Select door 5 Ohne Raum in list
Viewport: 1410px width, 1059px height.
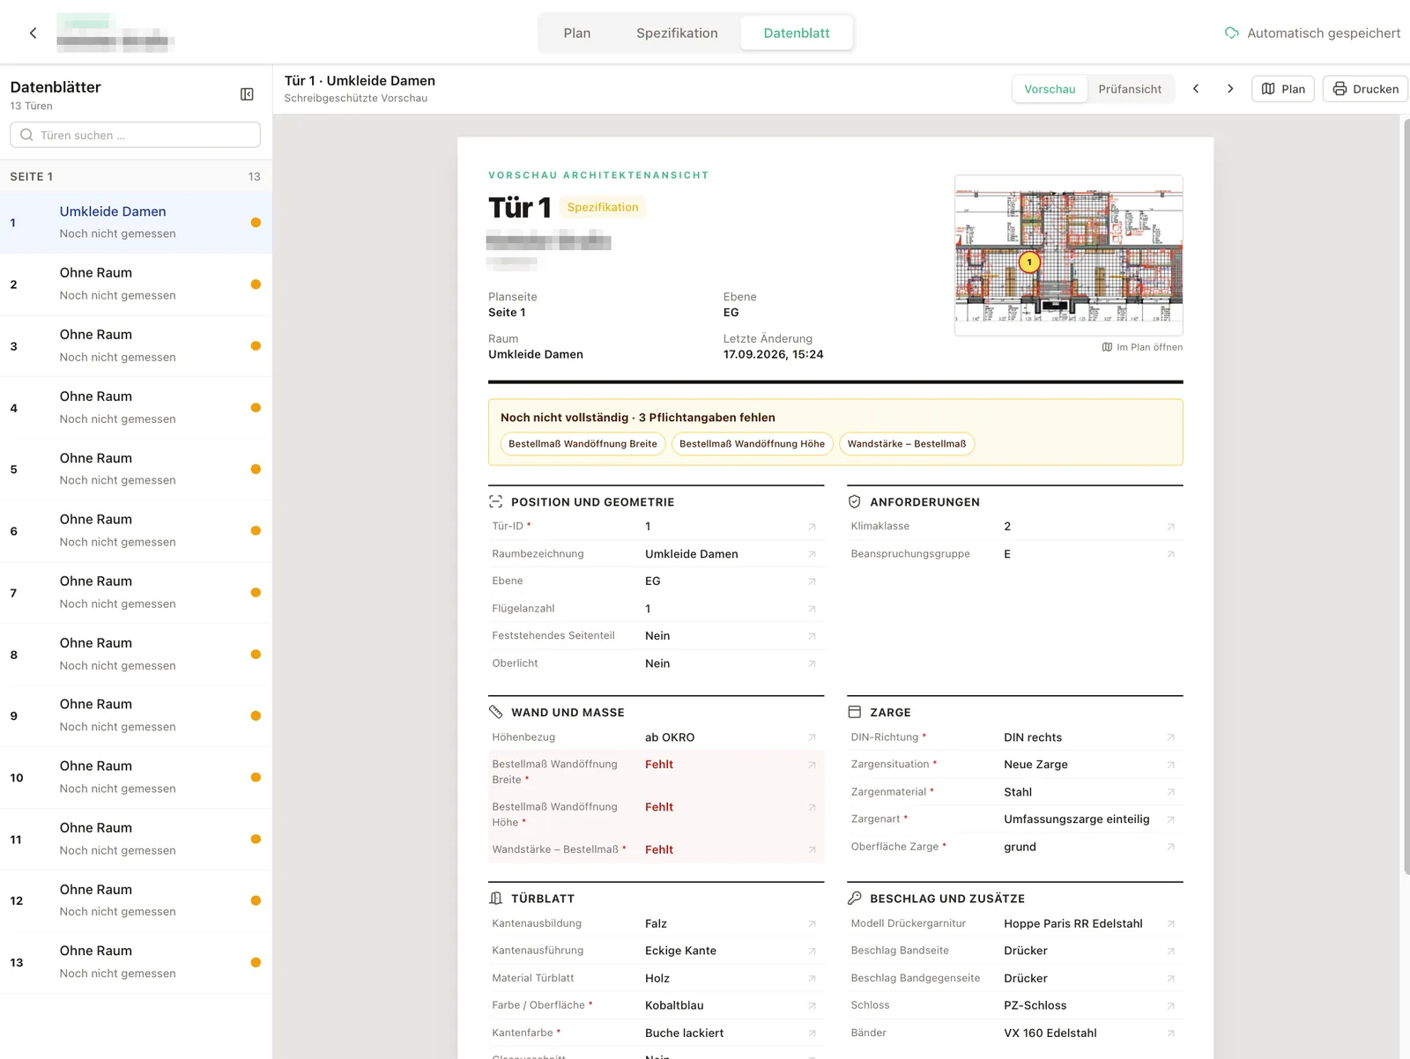136,470
